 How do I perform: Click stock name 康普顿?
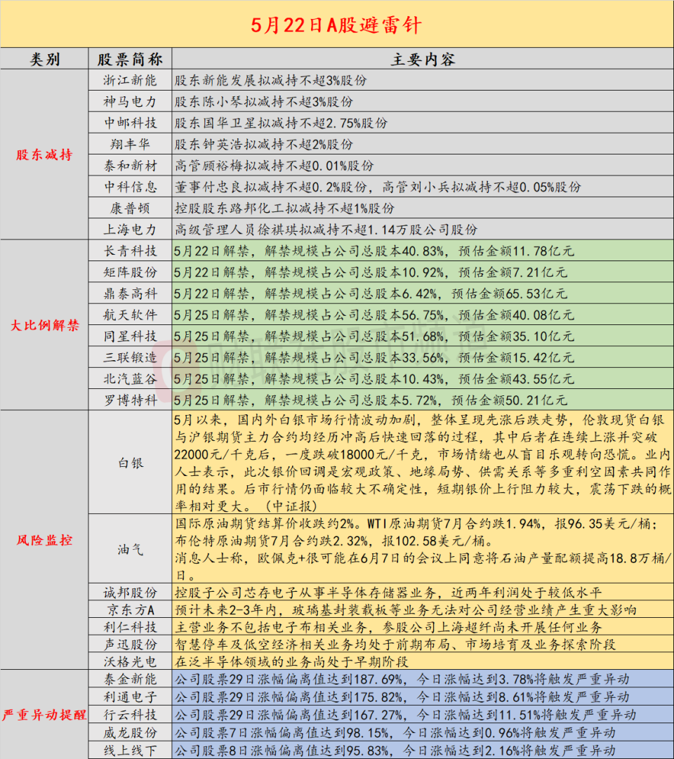click(130, 208)
